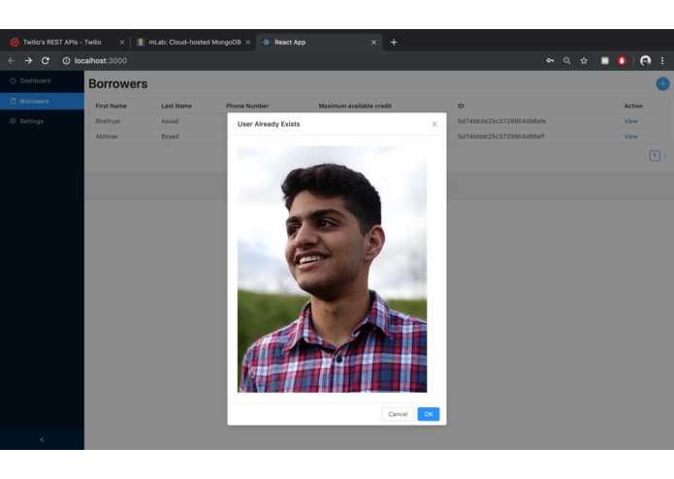Open Chrome's three-dot menu
674x479 pixels.
(x=662, y=60)
